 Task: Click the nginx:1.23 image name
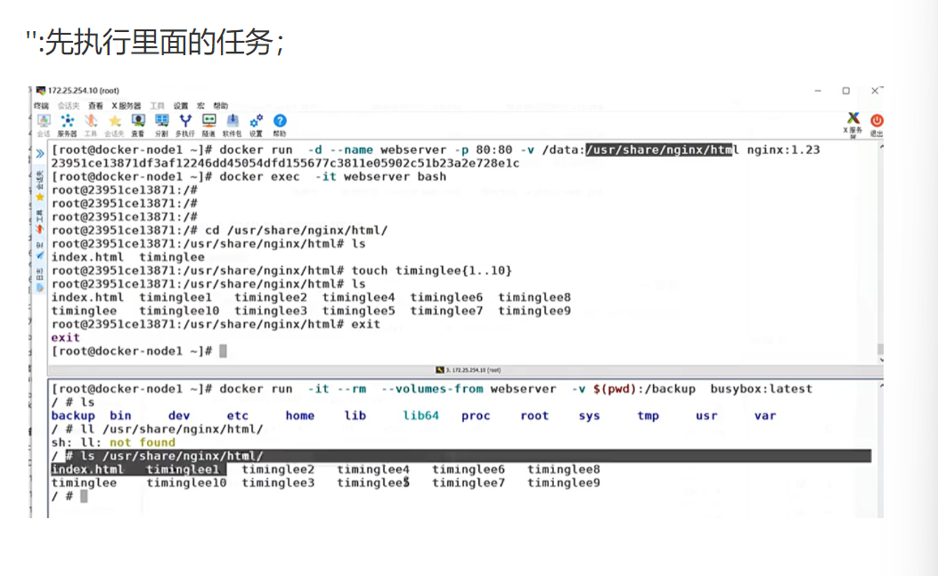(783, 150)
